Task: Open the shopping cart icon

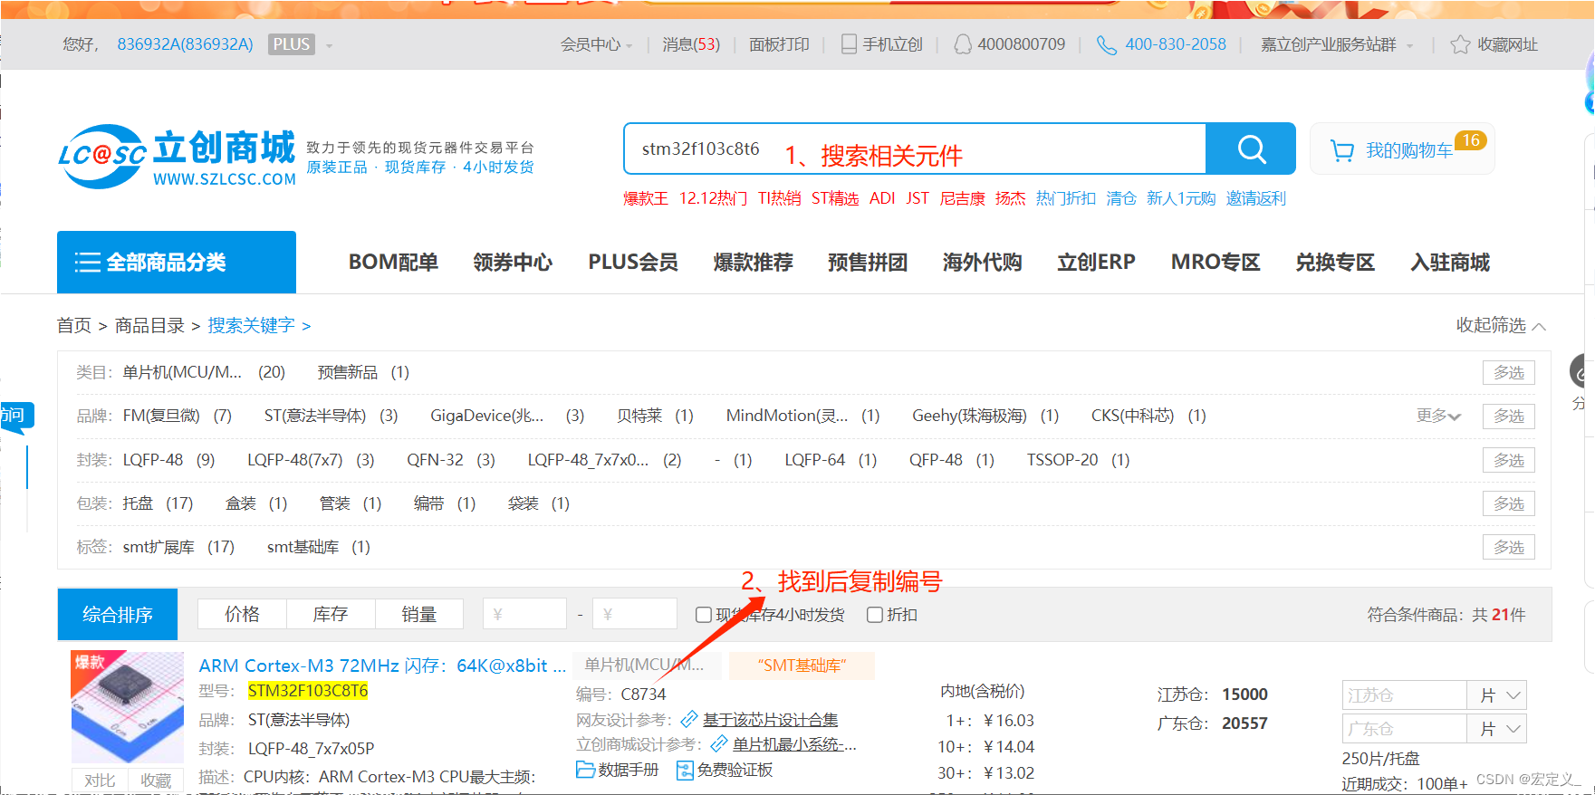Action: click(1342, 150)
